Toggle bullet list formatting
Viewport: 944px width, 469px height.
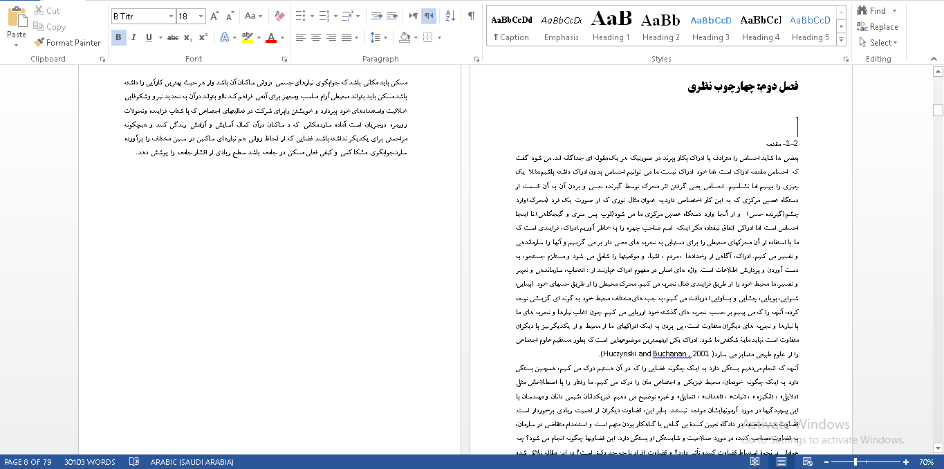pyautogui.click(x=300, y=16)
